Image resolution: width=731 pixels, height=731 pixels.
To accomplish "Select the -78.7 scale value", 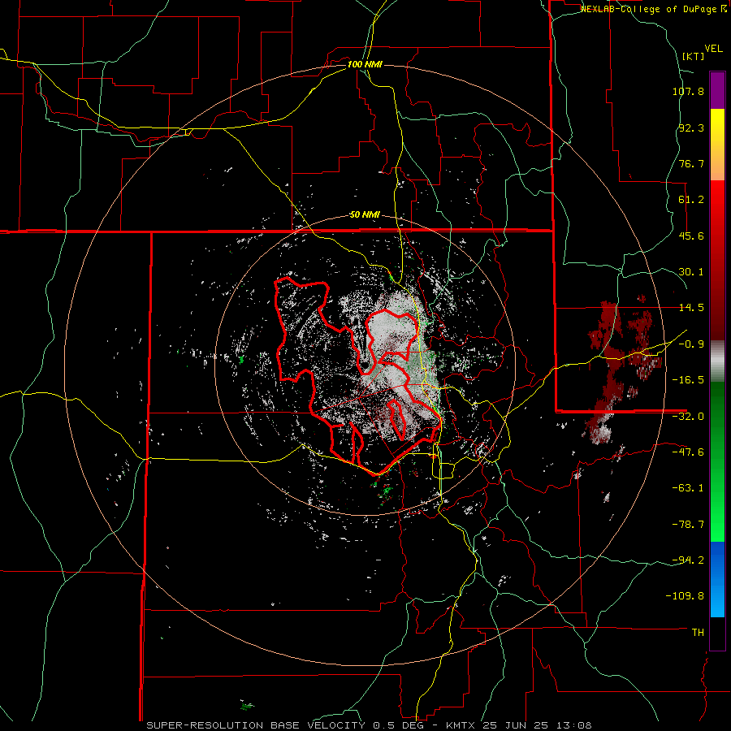I will [688, 525].
